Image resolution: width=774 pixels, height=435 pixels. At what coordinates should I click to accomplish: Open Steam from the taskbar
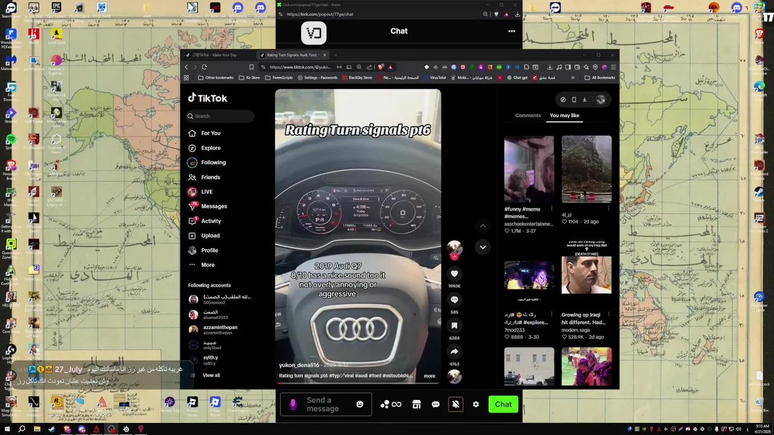(51, 429)
